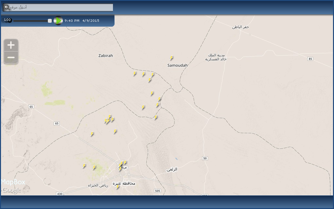This screenshot has width=334, height=209.
Task: Click the lightning marker below رياض الخبراء row near عنيزة
Action: [x=118, y=187]
